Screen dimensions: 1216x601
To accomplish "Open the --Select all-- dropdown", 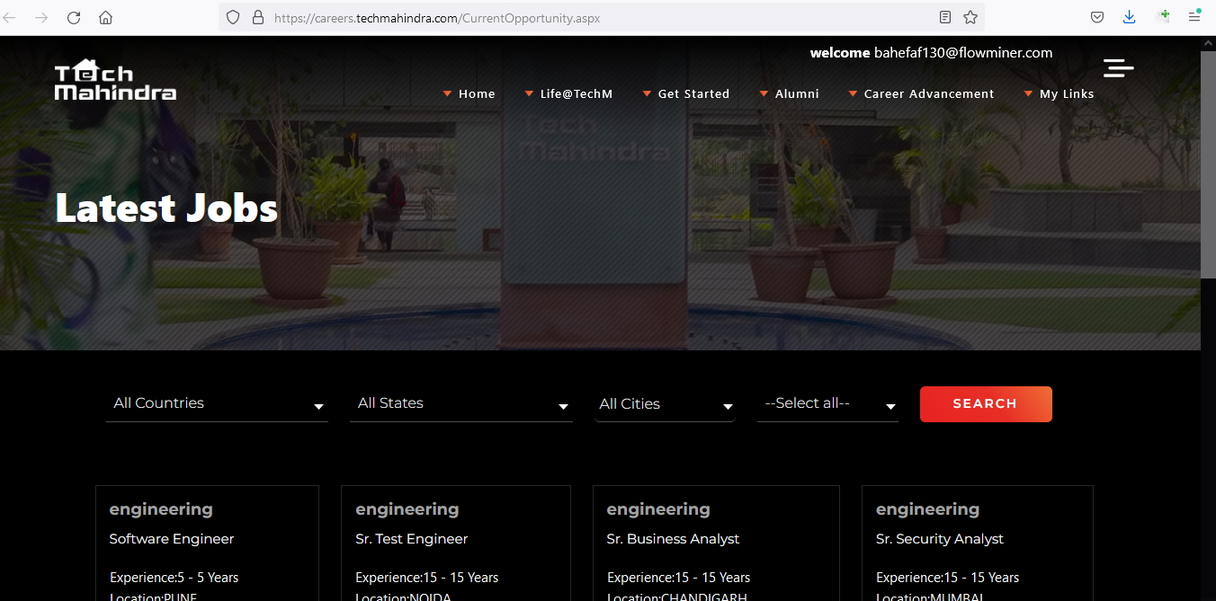I will point(827,404).
